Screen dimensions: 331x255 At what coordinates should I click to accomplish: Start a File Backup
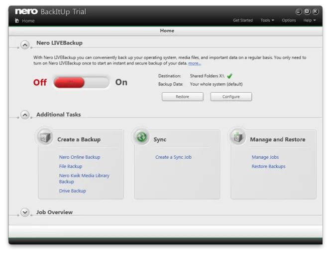point(71,166)
